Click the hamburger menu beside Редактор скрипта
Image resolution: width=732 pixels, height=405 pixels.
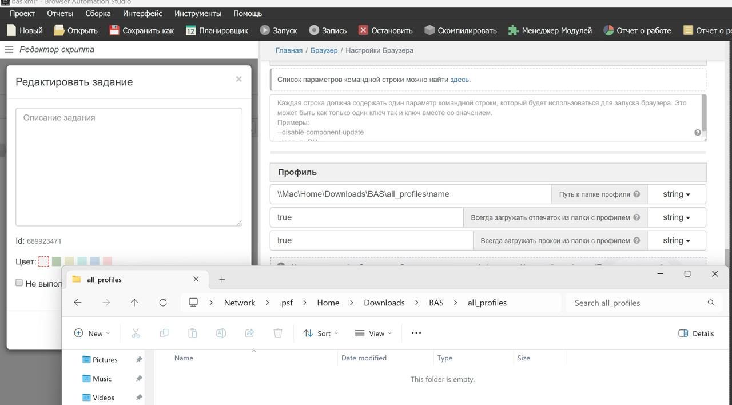(9, 50)
